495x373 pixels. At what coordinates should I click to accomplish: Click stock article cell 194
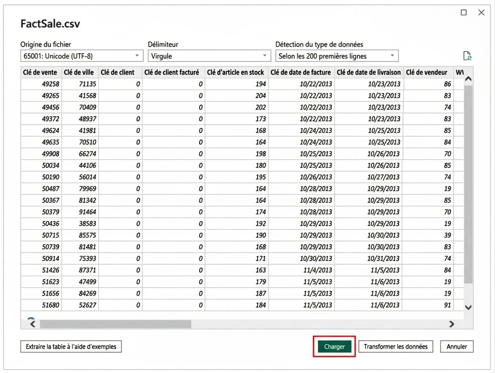point(237,84)
